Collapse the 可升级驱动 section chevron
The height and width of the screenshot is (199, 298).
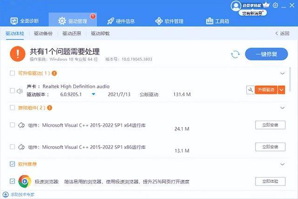pos(283,74)
